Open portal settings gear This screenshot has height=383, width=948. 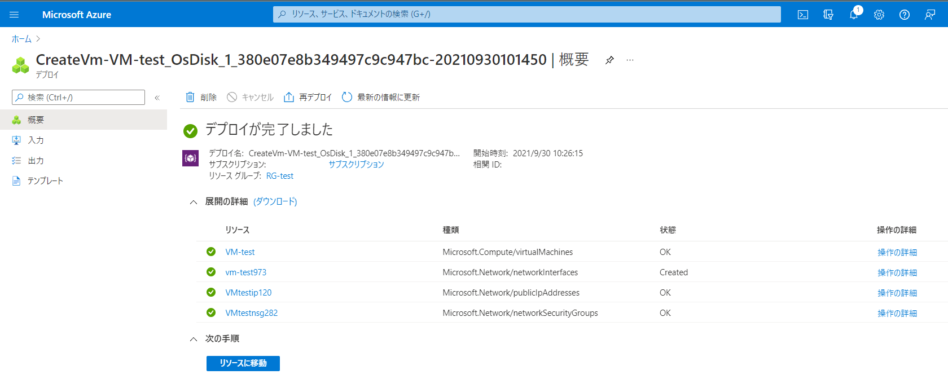pyautogui.click(x=879, y=15)
